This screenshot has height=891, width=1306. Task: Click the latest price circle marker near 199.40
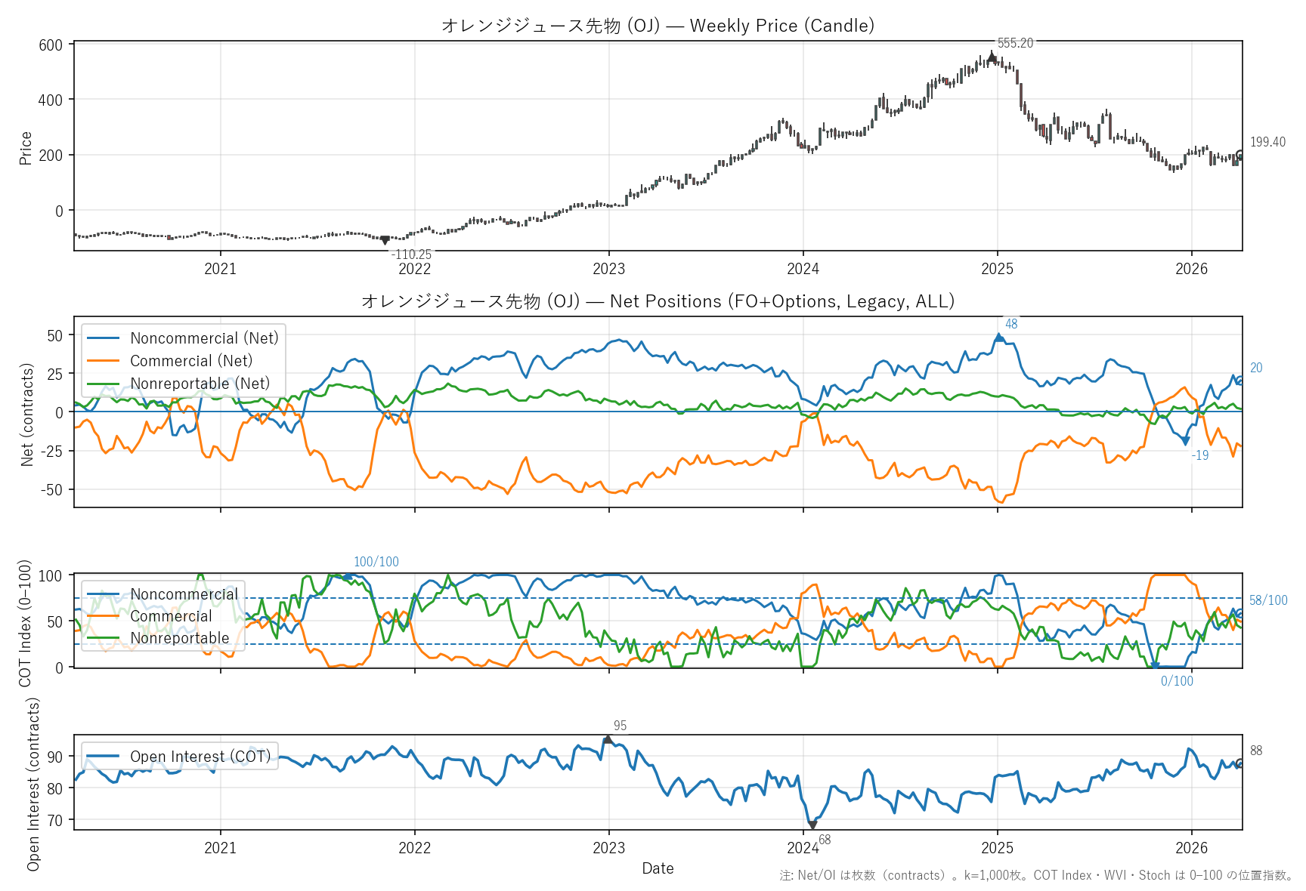pyautogui.click(x=1239, y=155)
